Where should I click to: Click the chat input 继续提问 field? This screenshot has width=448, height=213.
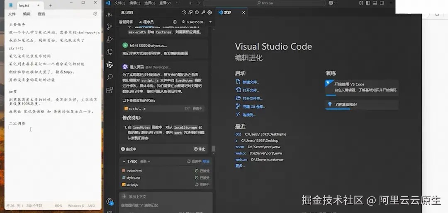tap(166, 205)
